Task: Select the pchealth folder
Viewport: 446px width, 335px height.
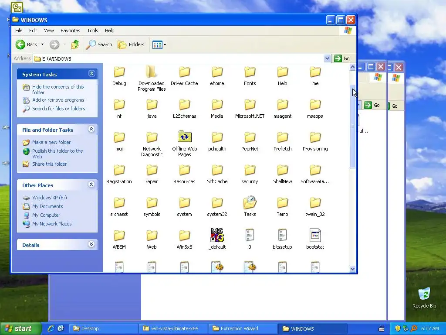Action: [217, 141]
